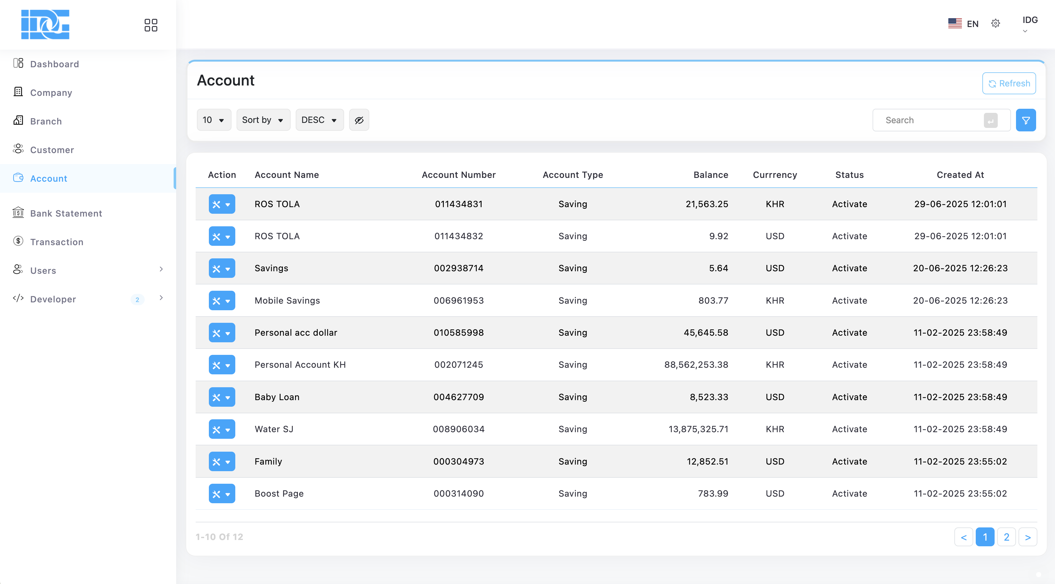Open settings via the gear icon

[x=996, y=23]
